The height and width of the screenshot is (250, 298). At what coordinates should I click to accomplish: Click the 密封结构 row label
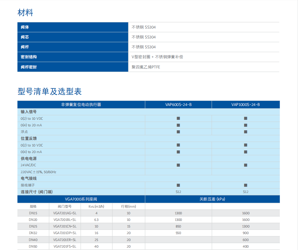[x=29, y=57]
